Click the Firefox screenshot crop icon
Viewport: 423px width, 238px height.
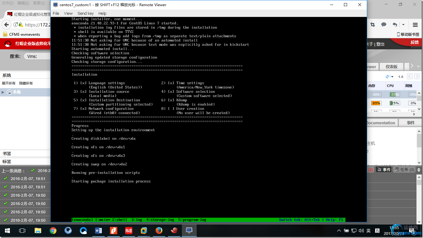tap(373, 25)
